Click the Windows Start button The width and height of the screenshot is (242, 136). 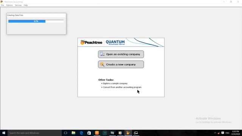(4, 133)
